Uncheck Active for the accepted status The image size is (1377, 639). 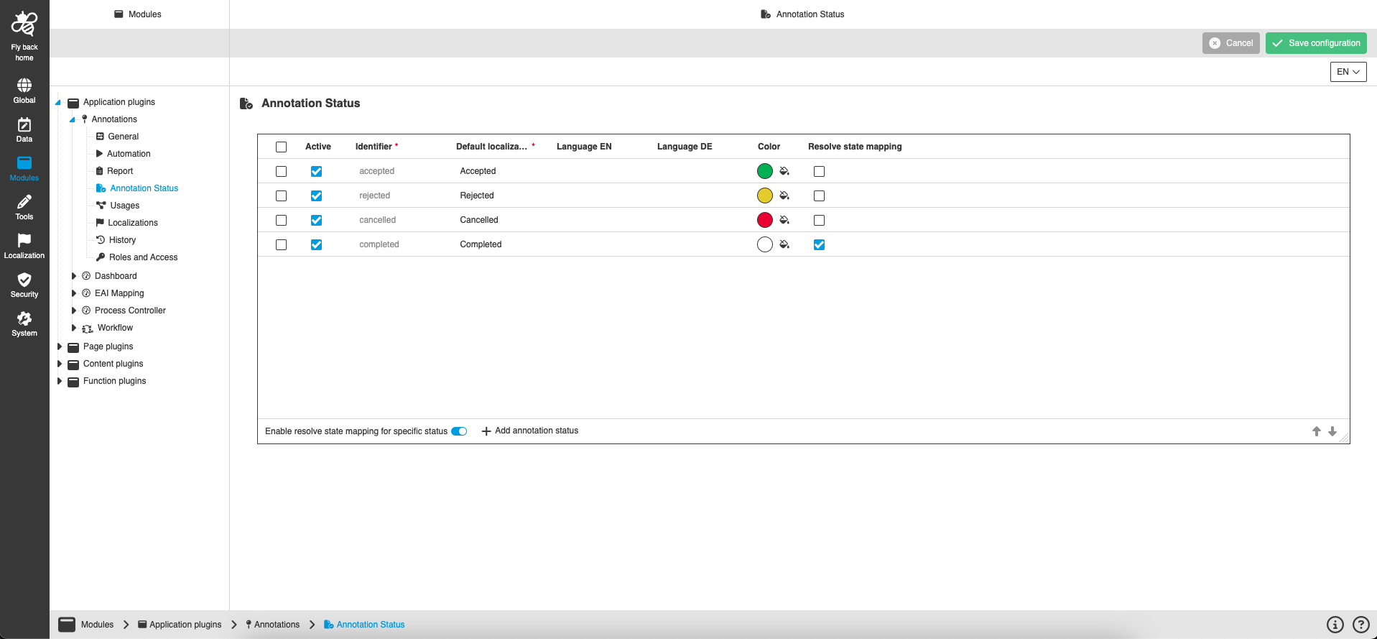coord(316,172)
